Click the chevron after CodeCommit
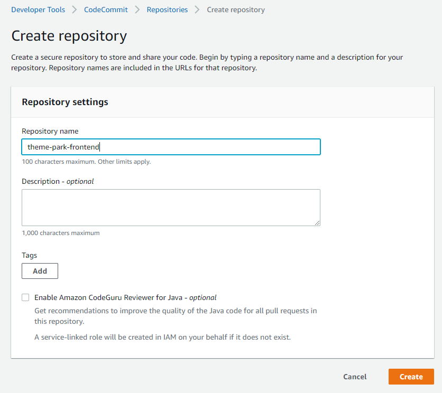442x393 pixels. point(136,10)
